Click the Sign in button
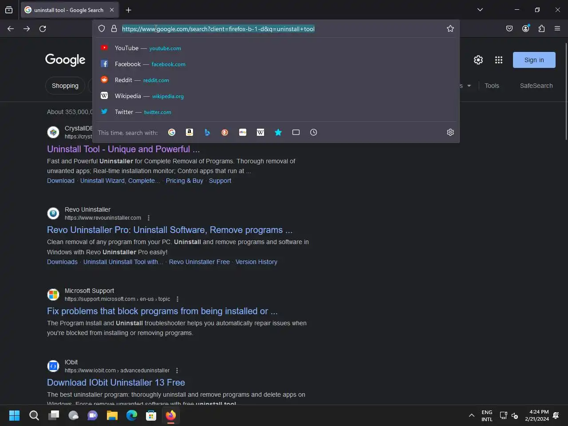The height and width of the screenshot is (426, 568). tap(534, 60)
